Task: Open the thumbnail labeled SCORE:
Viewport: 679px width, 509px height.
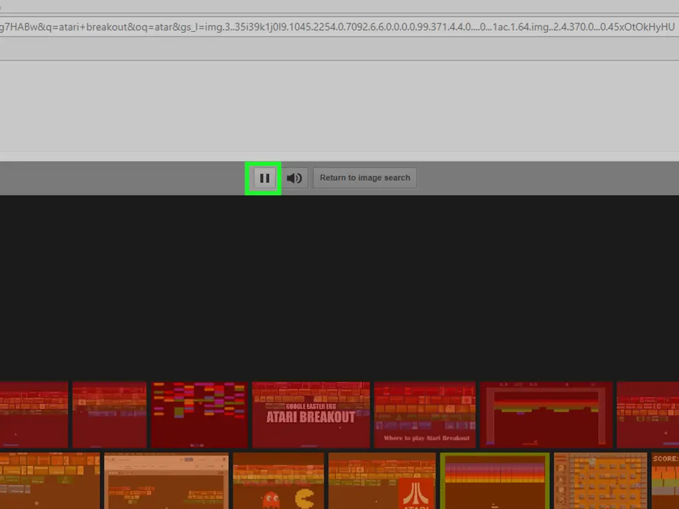Action: pos(665,481)
